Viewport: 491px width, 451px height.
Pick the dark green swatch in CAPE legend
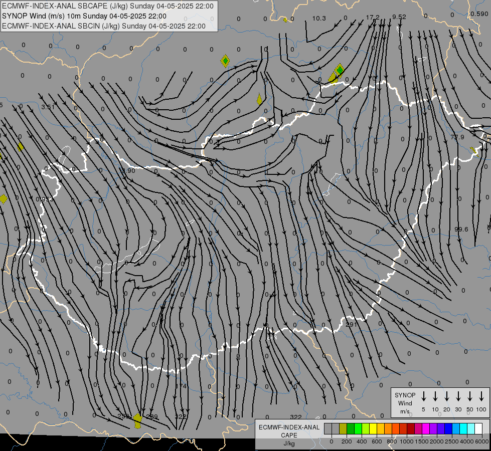point(351,428)
